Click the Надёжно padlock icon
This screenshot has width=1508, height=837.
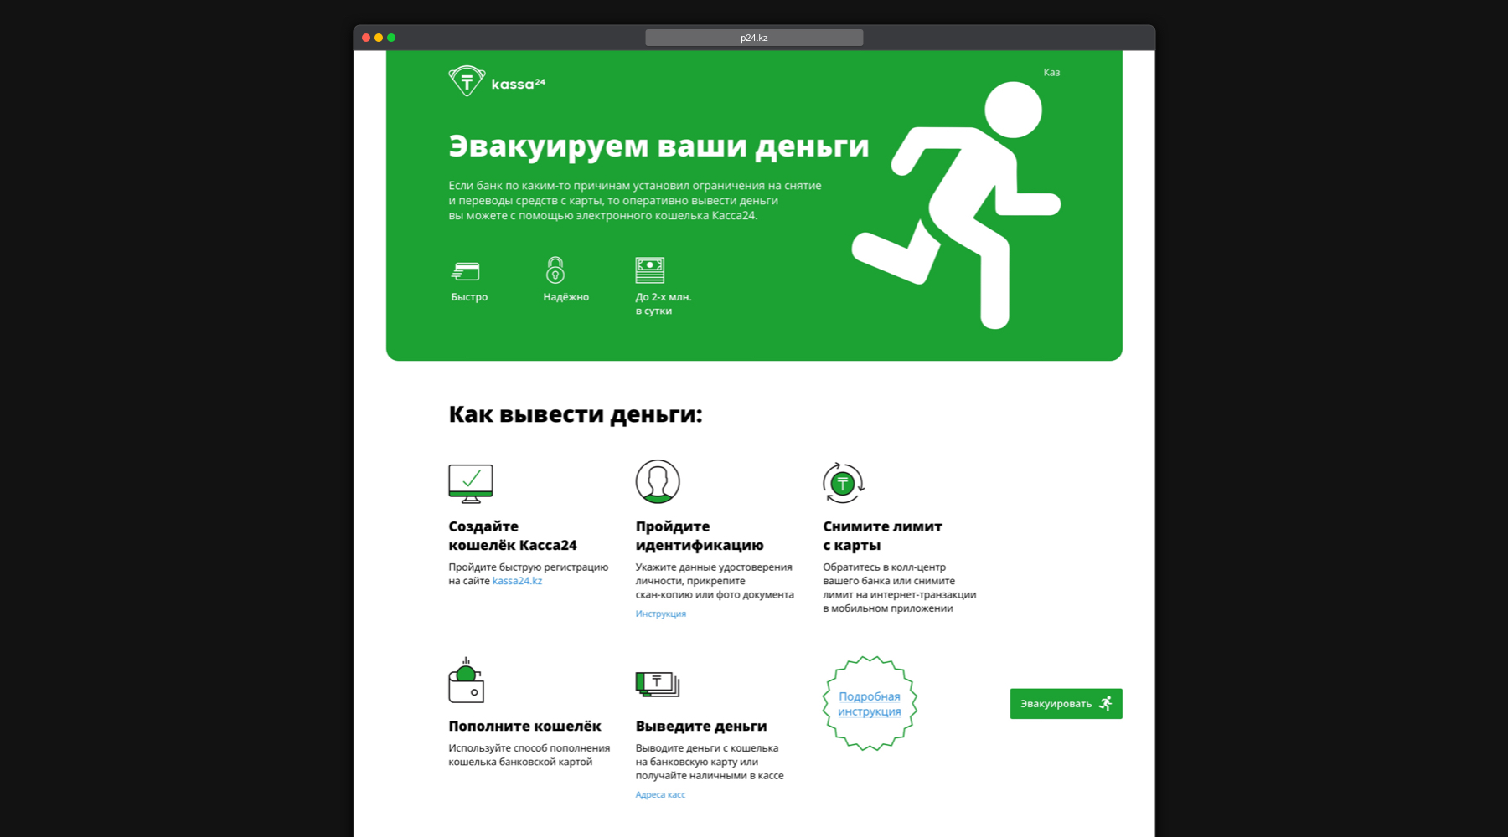pos(555,270)
